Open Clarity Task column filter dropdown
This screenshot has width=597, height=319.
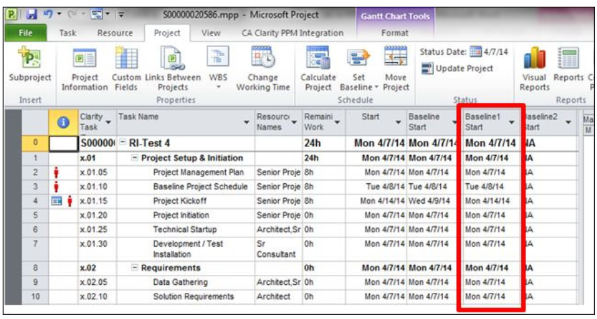(109, 122)
